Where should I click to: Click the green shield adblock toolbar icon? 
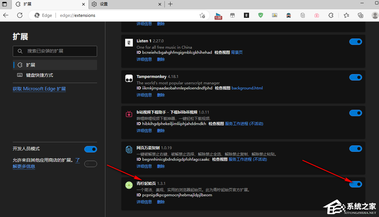pos(261,15)
